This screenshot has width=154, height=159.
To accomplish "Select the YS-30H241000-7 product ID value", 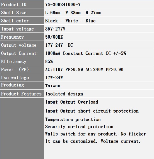I will [63, 4].
